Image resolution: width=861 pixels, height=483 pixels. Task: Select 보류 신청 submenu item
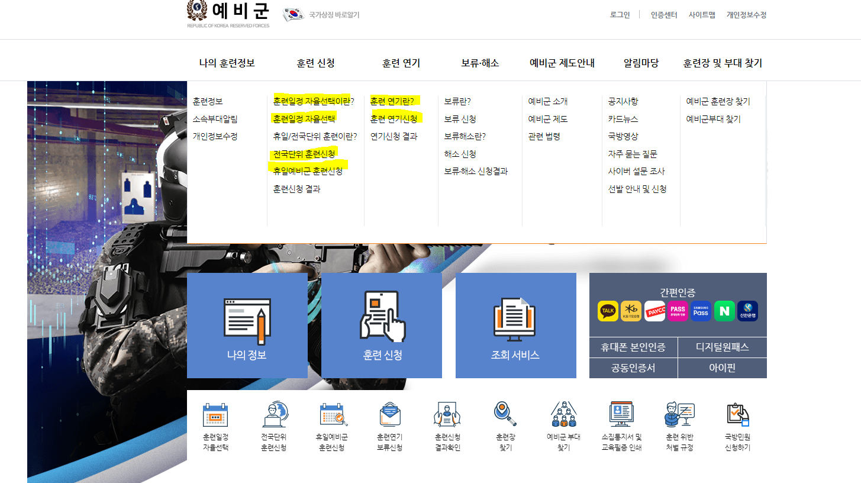coord(460,119)
